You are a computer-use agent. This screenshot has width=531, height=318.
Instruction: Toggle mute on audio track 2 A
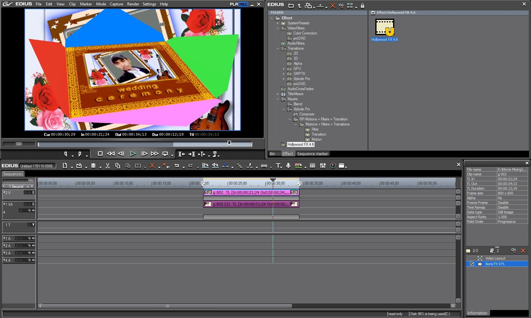(34, 246)
